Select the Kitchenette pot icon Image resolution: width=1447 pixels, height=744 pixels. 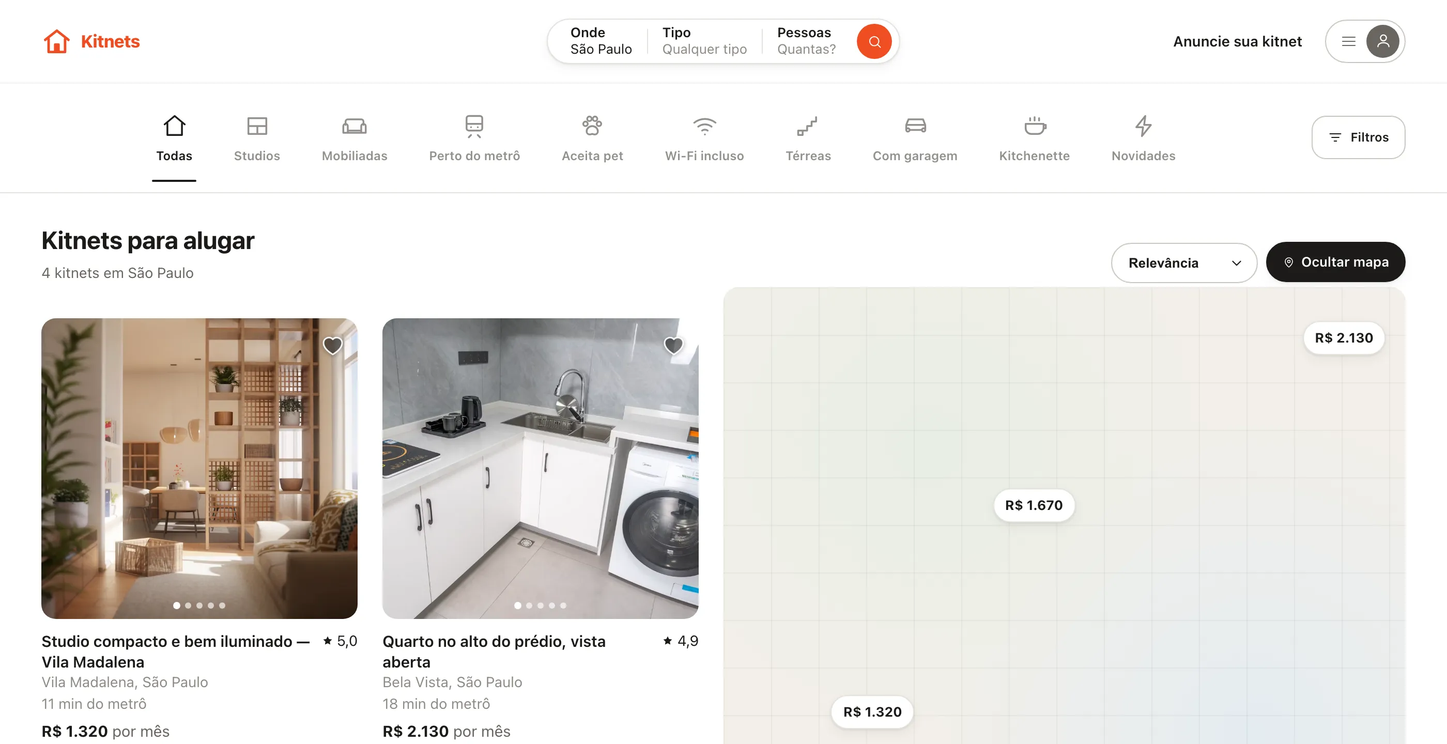click(1035, 126)
